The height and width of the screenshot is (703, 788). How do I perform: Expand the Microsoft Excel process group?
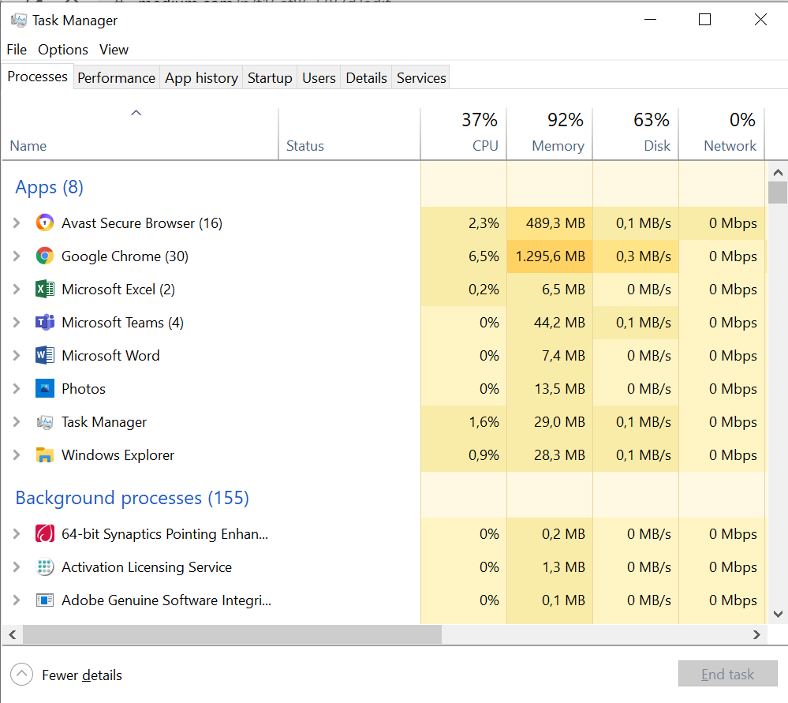(x=17, y=289)
